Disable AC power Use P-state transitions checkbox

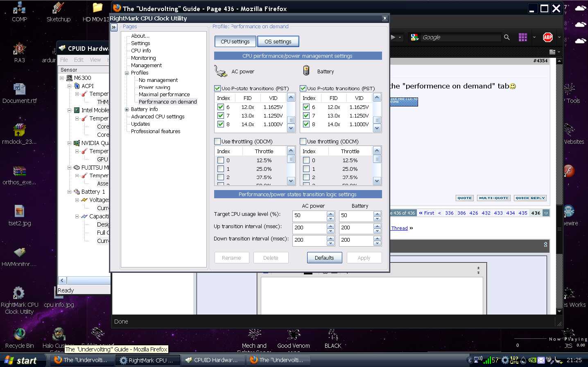click(x=217, y=88)
